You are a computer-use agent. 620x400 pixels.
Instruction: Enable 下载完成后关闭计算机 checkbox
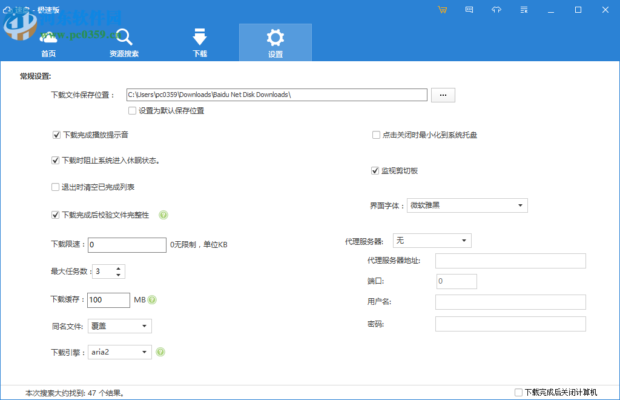pos(518,392)
